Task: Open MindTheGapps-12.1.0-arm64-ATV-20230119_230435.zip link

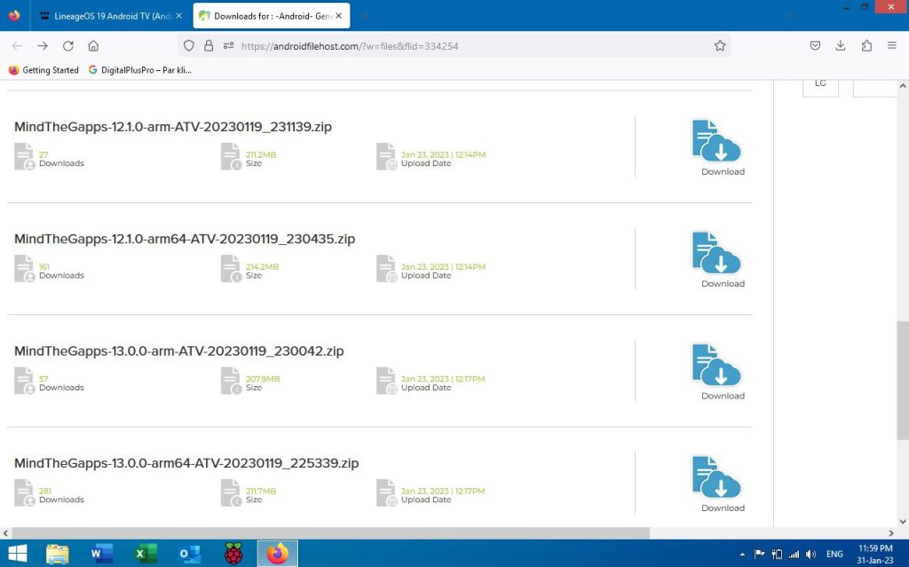Action: 185,240
